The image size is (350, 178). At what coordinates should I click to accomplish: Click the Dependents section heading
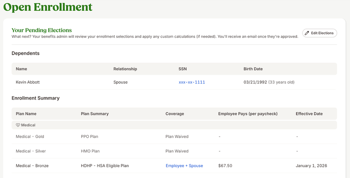pos(26,53)
